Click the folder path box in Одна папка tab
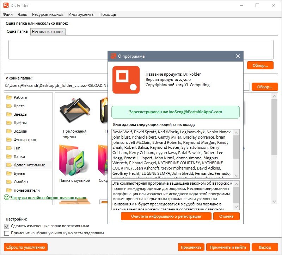Viewport: 282px width, 255px height. point(141,50)
